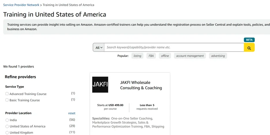Click the India count (56)
The image size is (270, 135).
(x=72, y=120)
